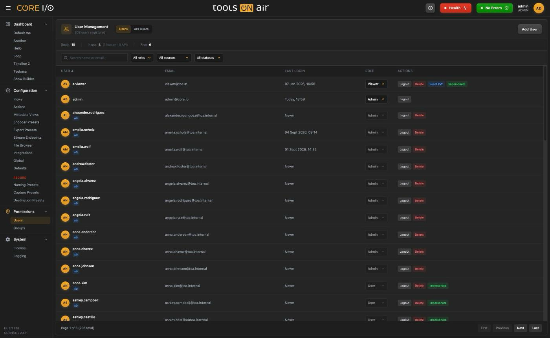
Task: Open Timeline 2 dashboard in sidebar
Action: [x=22, y=64]
